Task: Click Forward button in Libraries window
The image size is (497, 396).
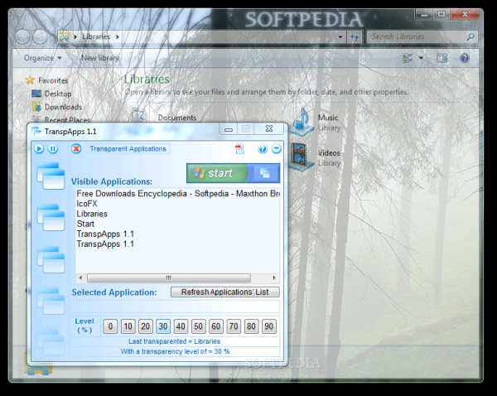Action: [41, 37]
